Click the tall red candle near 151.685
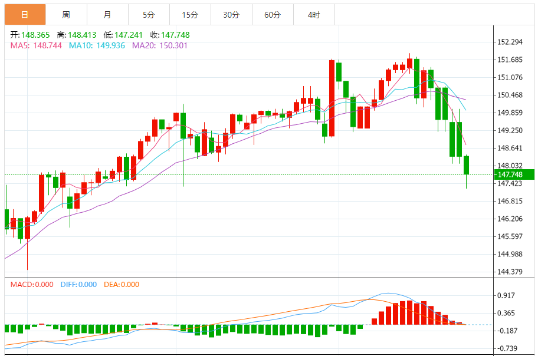Image resolution: width=538 pixels, height=356 pixels. pos(332,98)
